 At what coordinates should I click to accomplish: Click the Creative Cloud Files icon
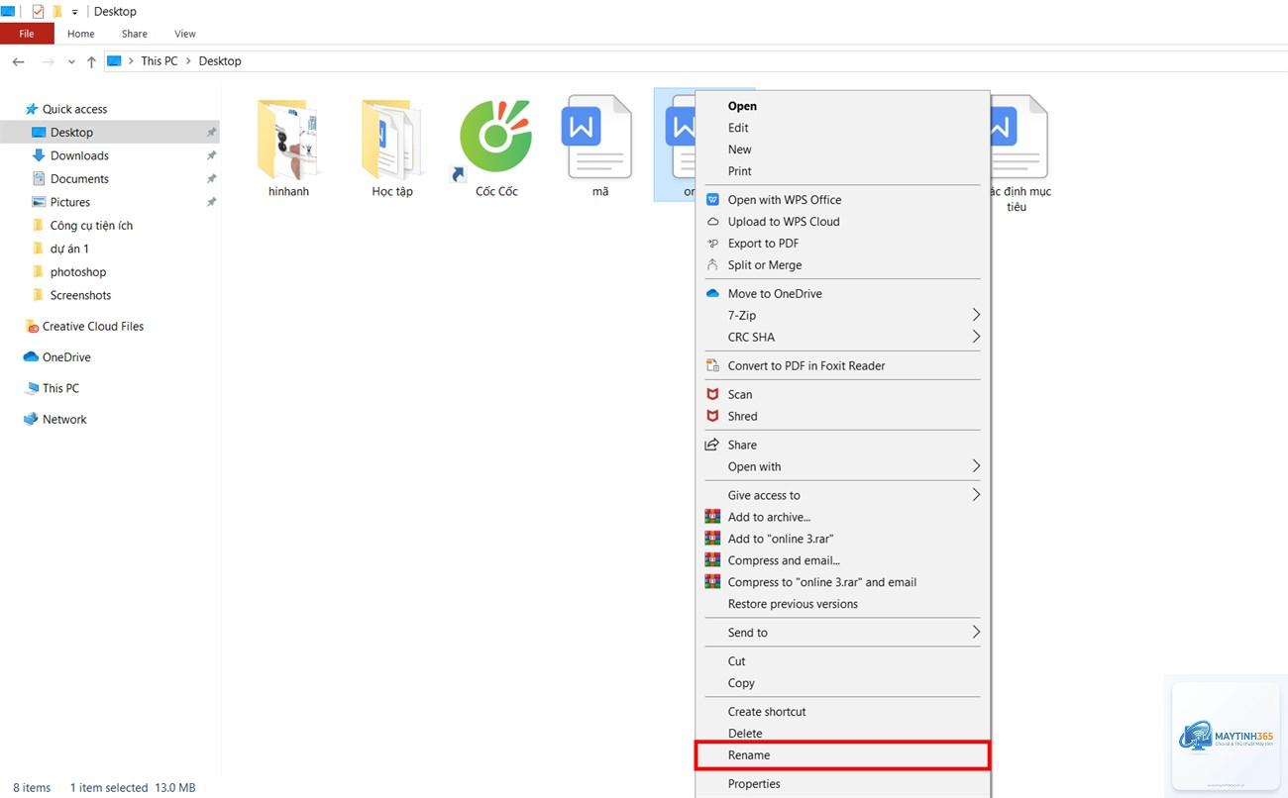coord(32,326)
